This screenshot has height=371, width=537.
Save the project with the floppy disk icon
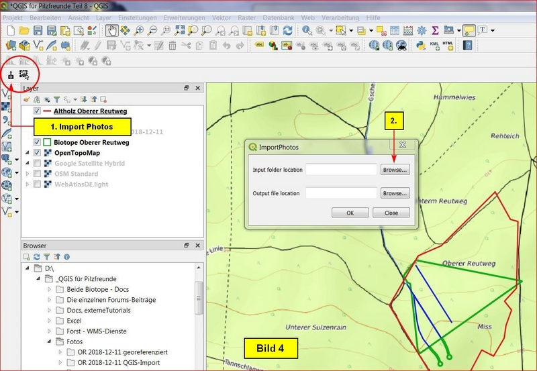point(38,30)
